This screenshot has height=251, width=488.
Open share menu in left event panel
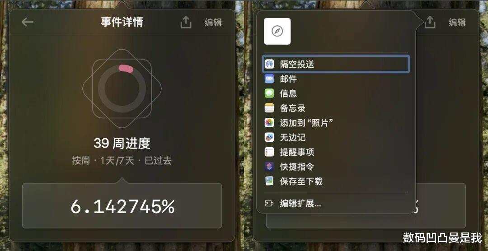[x=186, y=23]
